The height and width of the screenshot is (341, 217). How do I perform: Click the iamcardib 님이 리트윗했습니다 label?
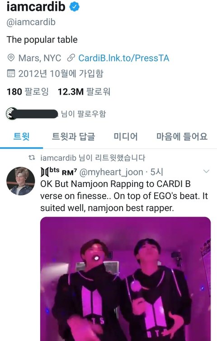(x=93, y=158)
